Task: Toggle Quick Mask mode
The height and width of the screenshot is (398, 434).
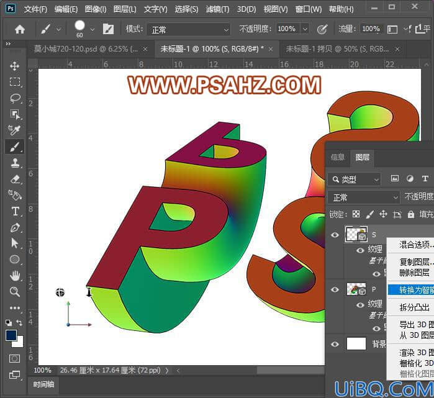Action: click(x=14, y=359)
